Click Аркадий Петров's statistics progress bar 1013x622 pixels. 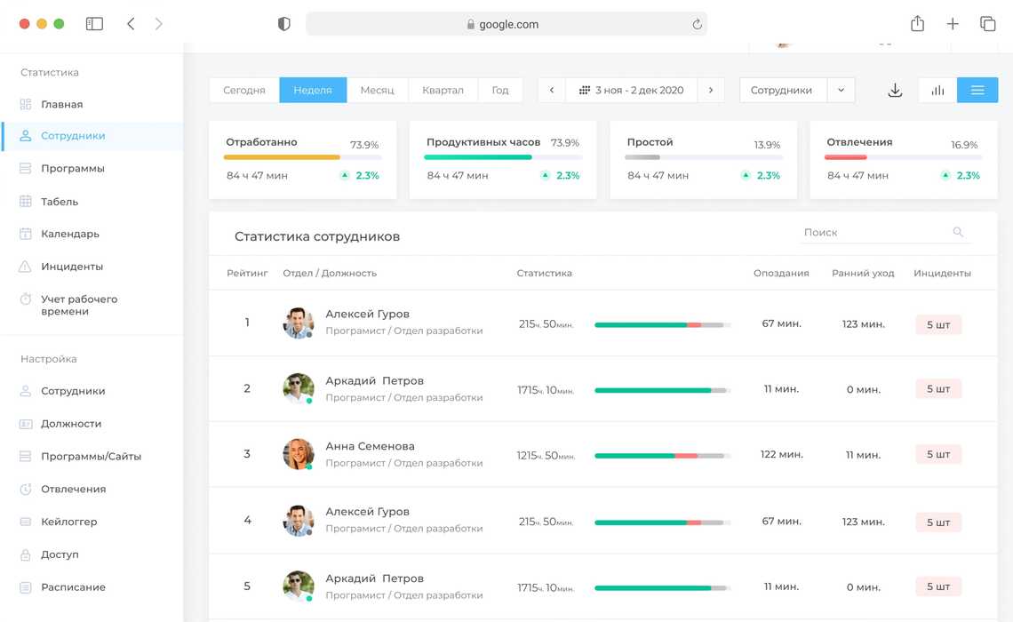[x=662, y=390]
